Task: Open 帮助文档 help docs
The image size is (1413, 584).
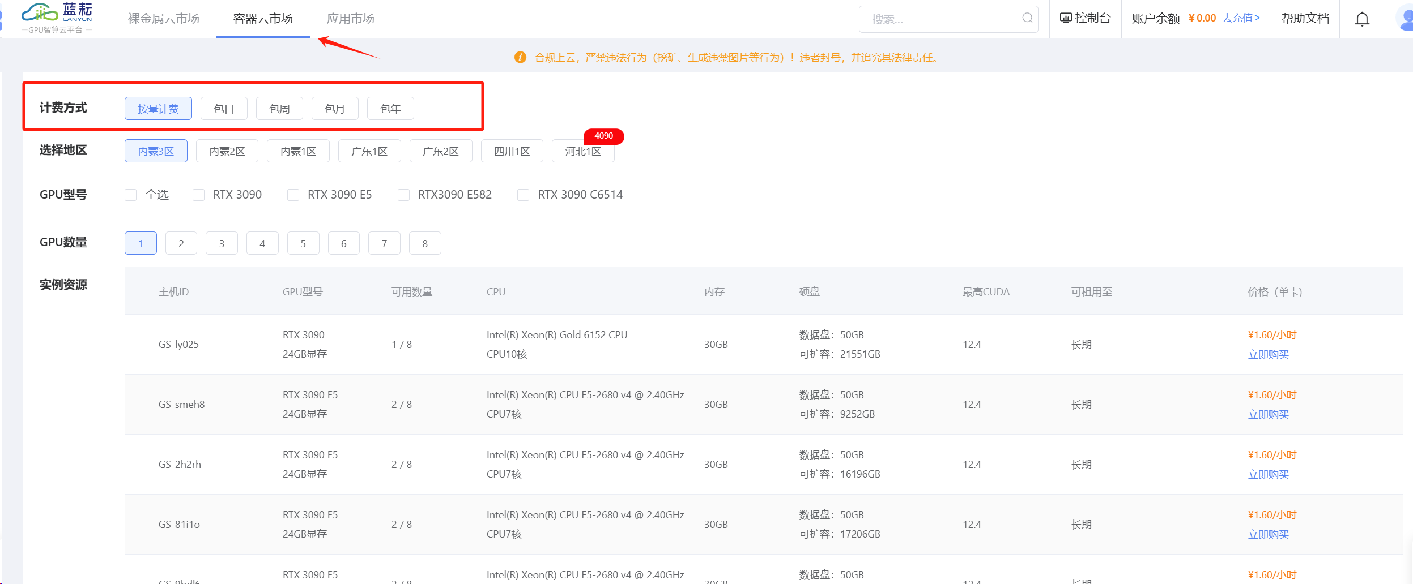Action: 1305,19
